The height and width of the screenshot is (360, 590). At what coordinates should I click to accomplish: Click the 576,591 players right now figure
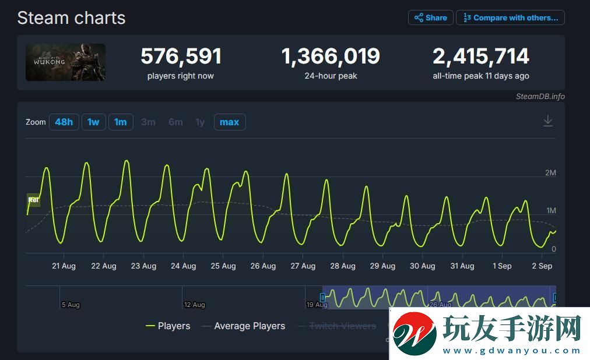181,57
